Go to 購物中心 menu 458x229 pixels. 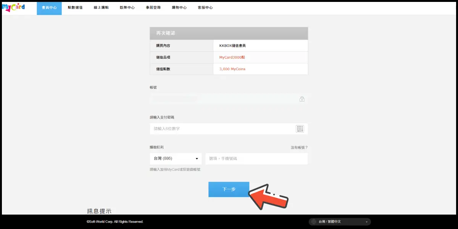tap(179, 8)
